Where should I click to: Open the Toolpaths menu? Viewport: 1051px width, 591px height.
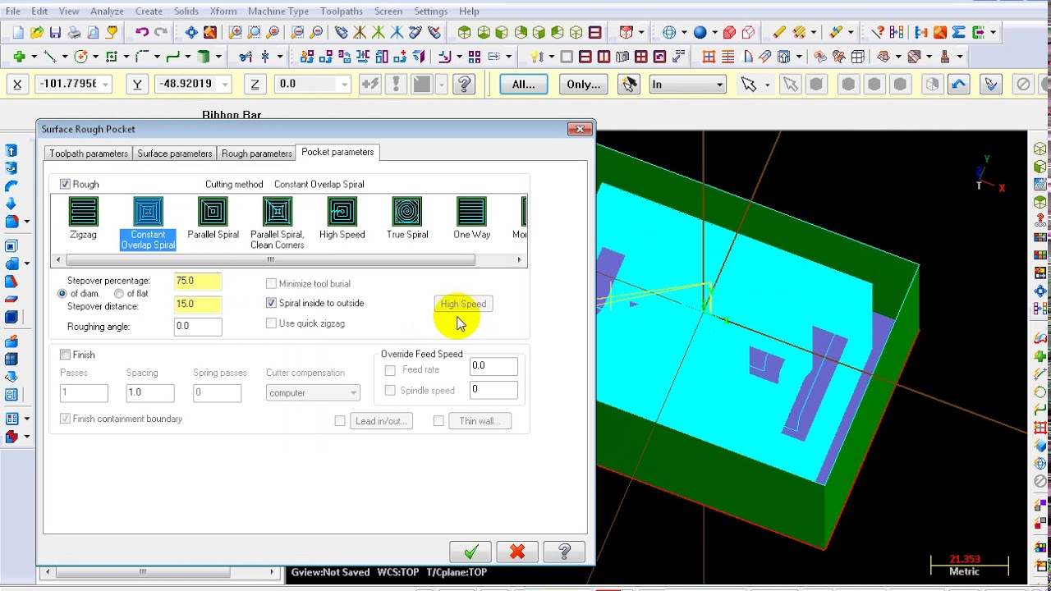[x=341, y=11]
